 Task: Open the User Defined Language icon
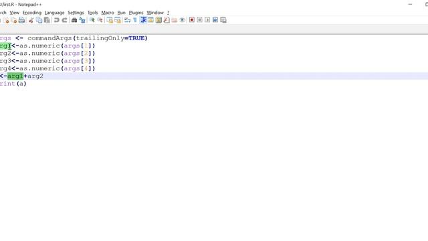151,20
